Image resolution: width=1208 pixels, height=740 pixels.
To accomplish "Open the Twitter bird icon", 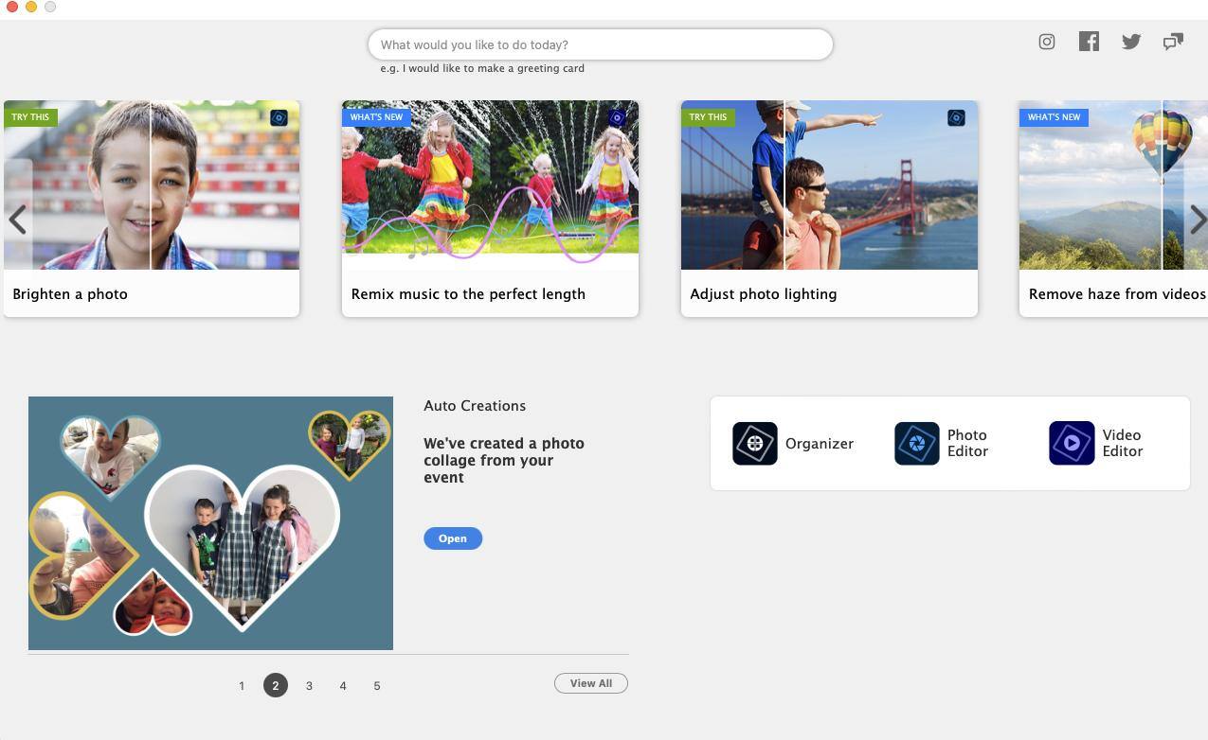I will coord(1131,42).
